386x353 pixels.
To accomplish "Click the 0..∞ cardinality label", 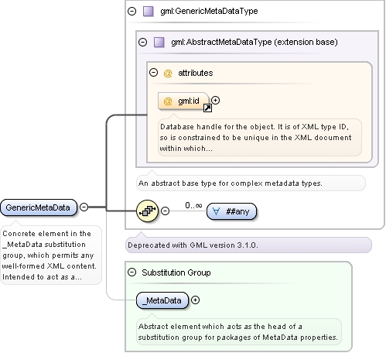I will pyautogui.click(x=193, y=206).
